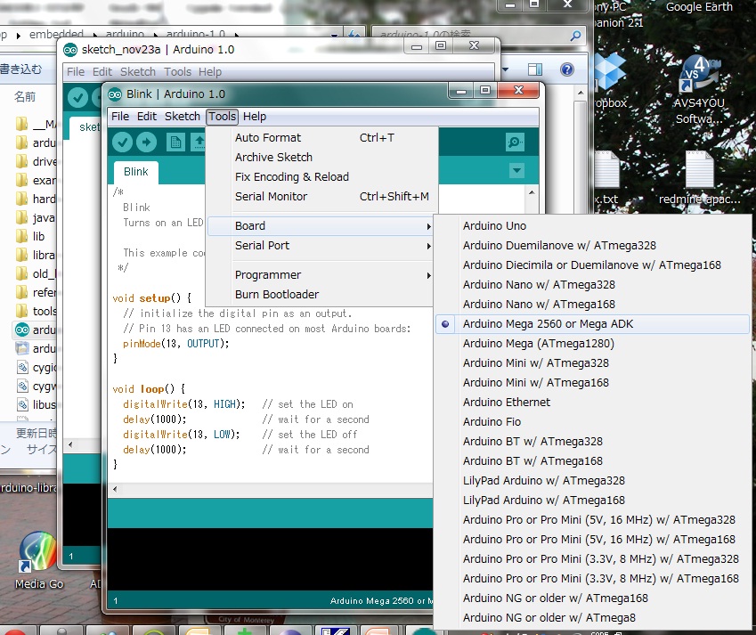
Task: Open the AVS4YOU Software desktop icon
Action: (x=699, y=89)
